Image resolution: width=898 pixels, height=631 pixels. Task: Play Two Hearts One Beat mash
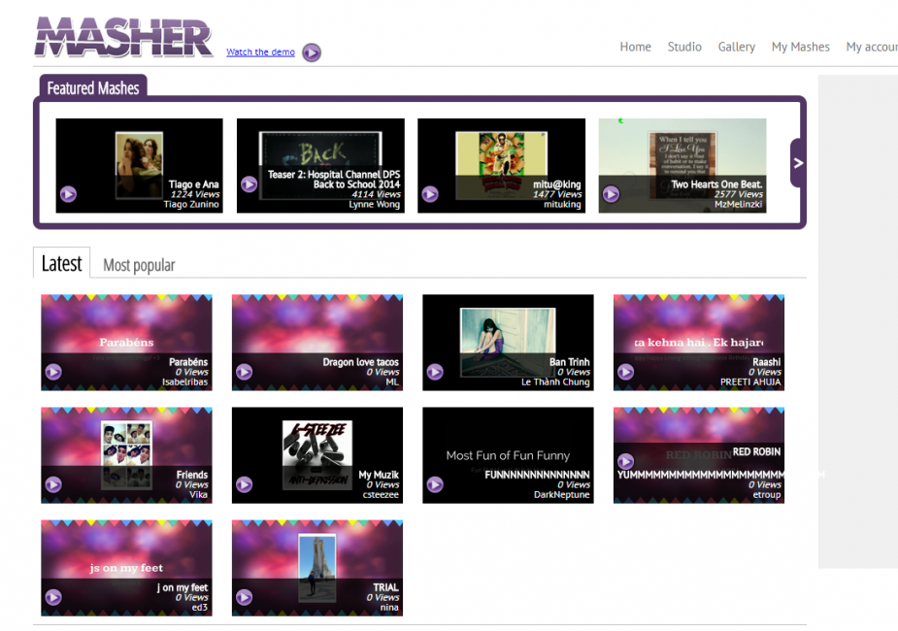(x=611, y=194)
